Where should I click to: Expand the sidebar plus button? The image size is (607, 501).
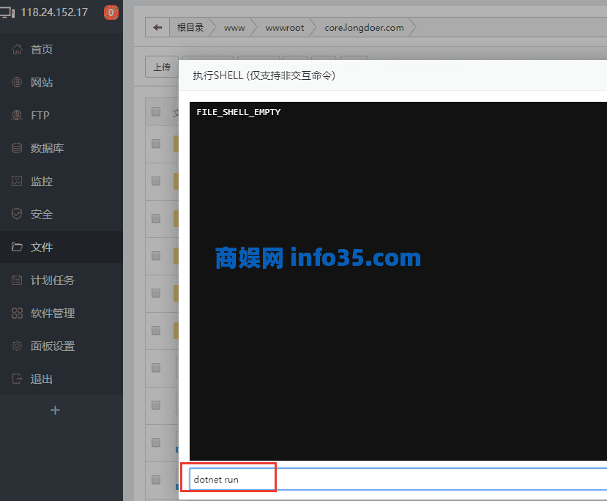(54, 410)
